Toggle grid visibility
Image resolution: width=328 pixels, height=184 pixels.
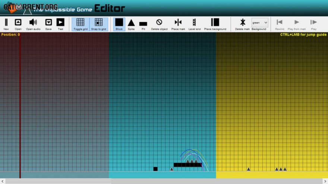click(x=81, y=24)
